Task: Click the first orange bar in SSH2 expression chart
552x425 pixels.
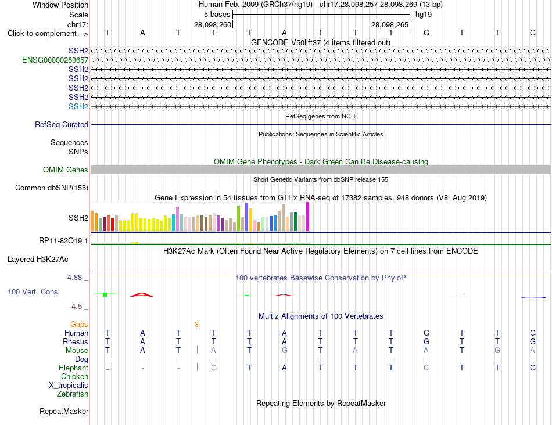Action: [x=92, y=221]
